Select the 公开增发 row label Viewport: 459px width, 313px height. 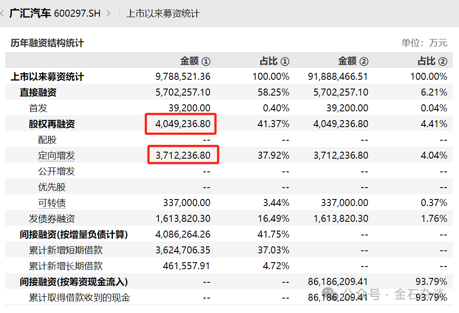(x=56, y=171)
